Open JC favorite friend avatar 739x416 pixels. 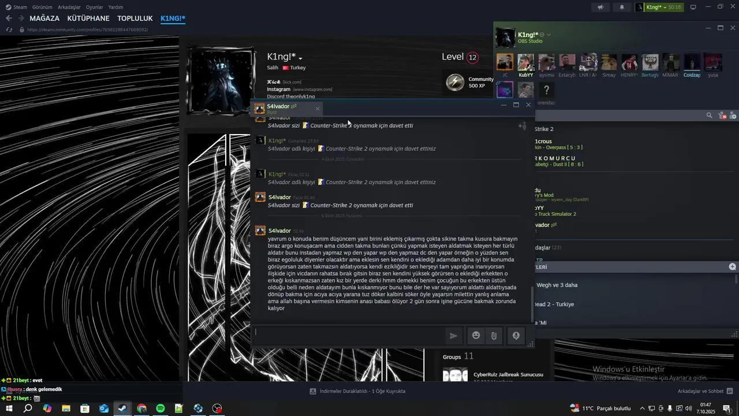505,62
